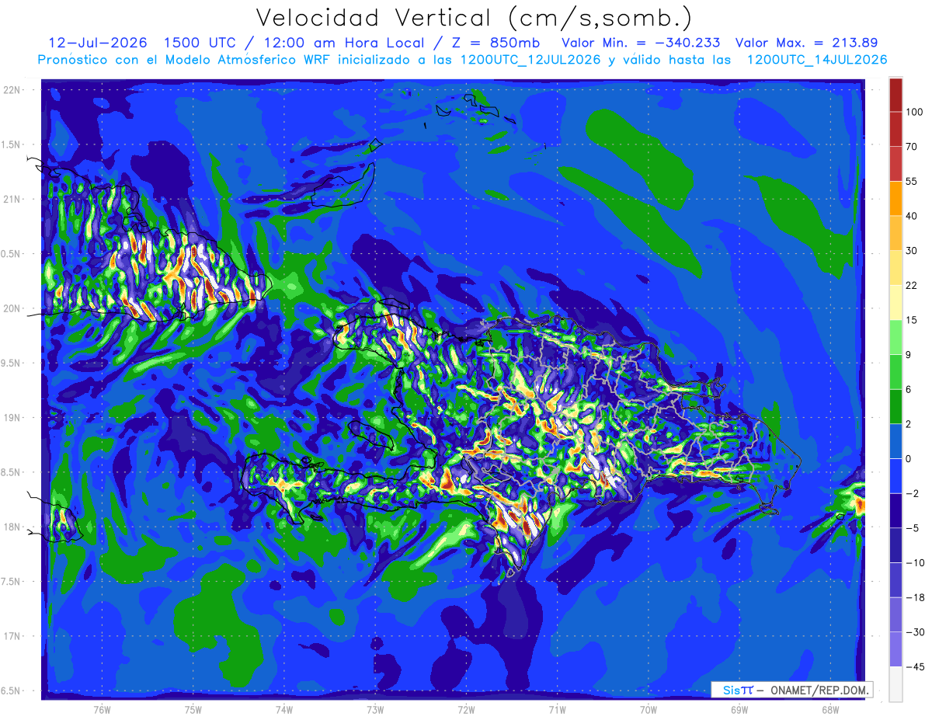This screenshot has width=932, height=720.
Task: Click the white swatch below -45
Action: (x=895, y=684)
